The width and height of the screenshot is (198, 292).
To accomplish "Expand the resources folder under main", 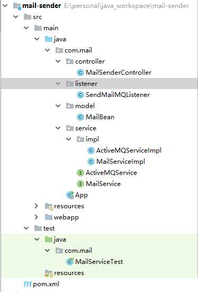I will pos(37,206).
